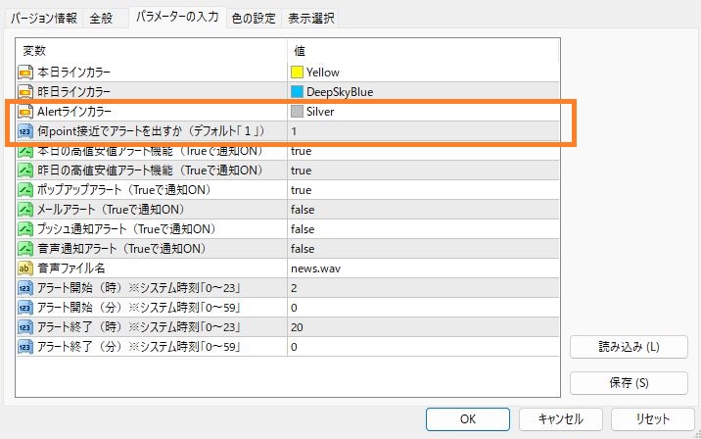Click the icon beside 昨日ラインカラー
This screenshot has width=701, height=439.
tap(25, 91)
